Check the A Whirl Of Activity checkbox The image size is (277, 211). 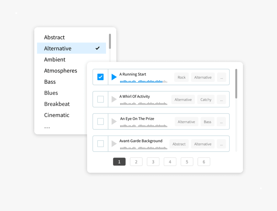(100, 99)
